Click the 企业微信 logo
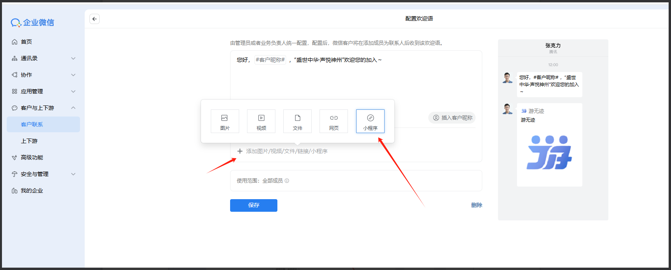The image size is (671, 270). [x=33, y=23]
